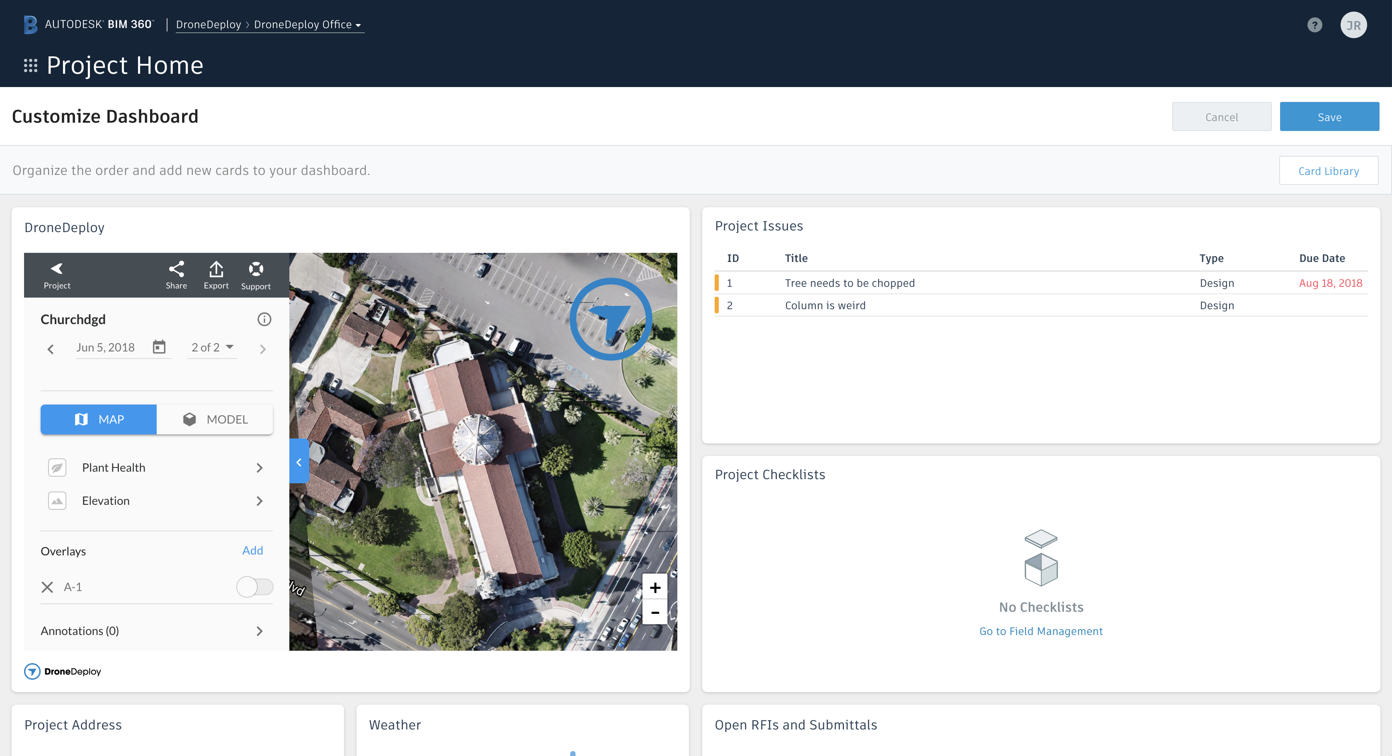Click the Export icon in DroneDeploy
This screenshot has width=1392, height=756.
tap(216, 275)
